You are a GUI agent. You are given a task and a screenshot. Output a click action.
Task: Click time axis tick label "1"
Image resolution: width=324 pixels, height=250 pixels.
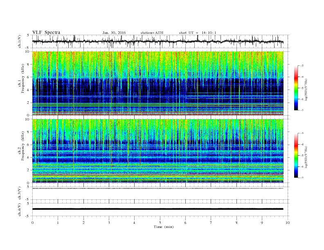[58, 223]
